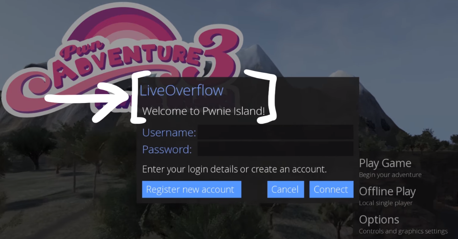Click the Connect button
The height and width of the screenshot is (239, 458).
(x=331, y=189)
